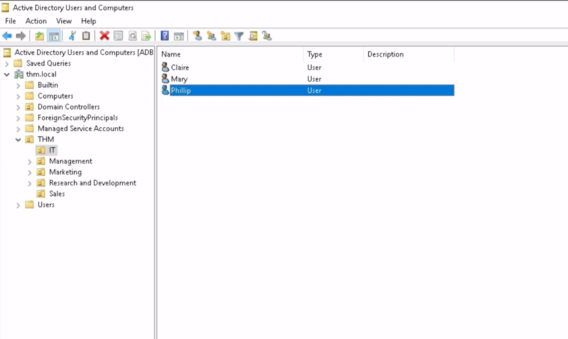Click the thm.local domain icon
The image size is (568, 339).
[x=19, y=74]
